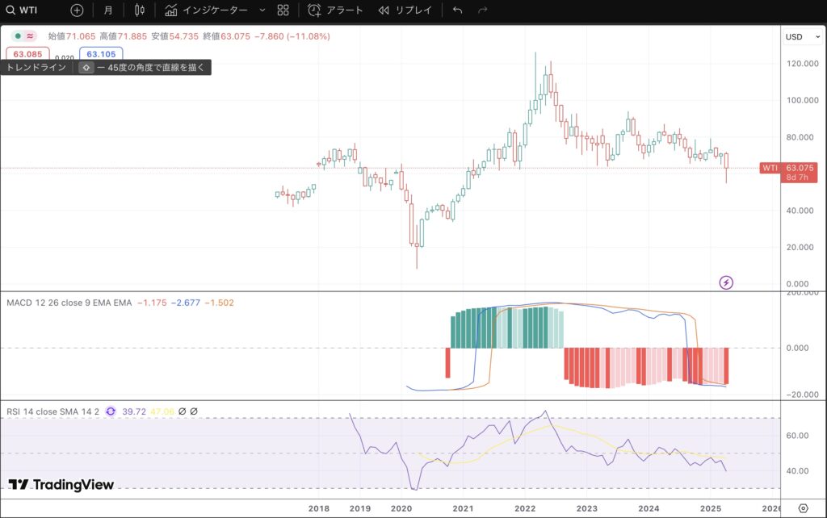Undo the last chart action
Screen dimensions: 827x518
point(457,10)
